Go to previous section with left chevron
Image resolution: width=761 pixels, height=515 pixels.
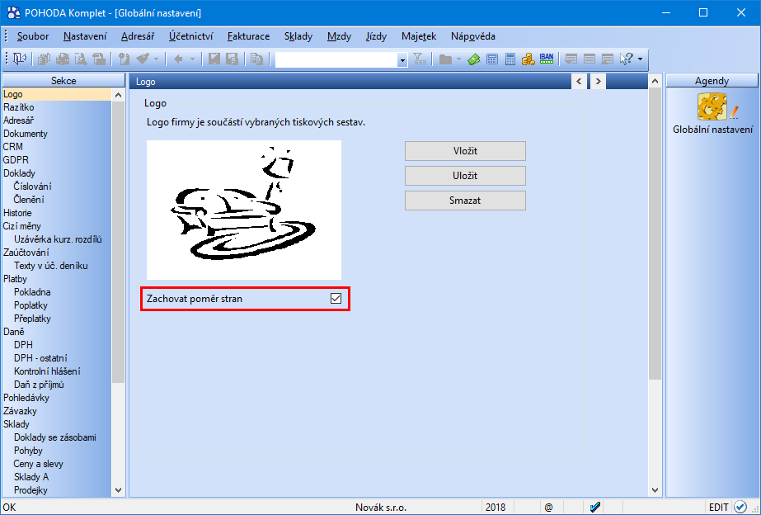click(x=579, y=82)
